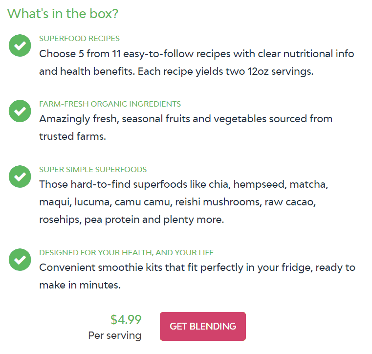Click the FARM-FRESH ORGANIC INGREDIENTS heading
The image size is (372, 354).
(x=110, y=104)
